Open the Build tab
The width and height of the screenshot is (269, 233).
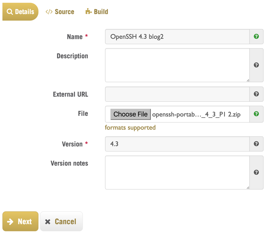point(97,12)
